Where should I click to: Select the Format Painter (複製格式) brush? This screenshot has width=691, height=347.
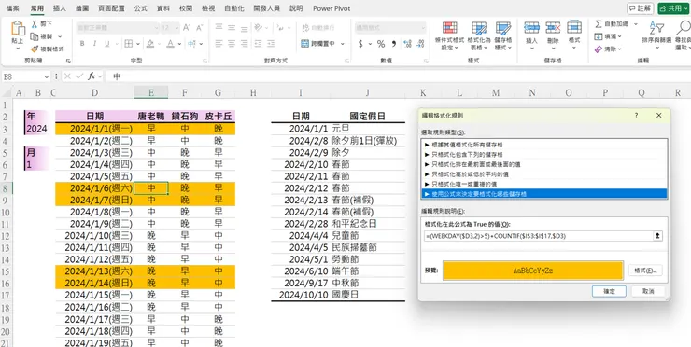(x=35, y=49)
